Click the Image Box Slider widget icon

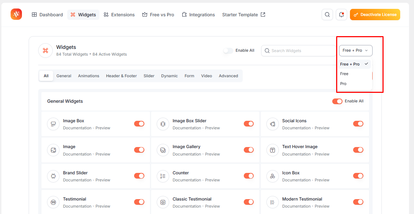pos(163,124)
